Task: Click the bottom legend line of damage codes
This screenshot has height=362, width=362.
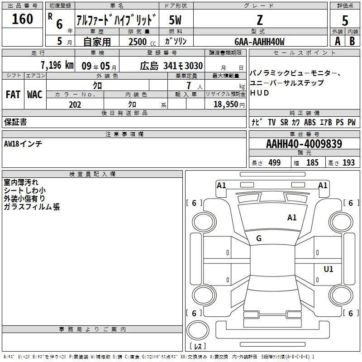Action: point(159,357)
